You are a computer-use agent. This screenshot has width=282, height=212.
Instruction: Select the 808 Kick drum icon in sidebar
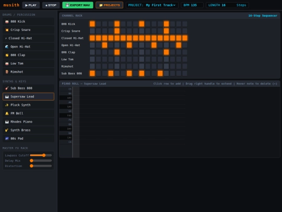(x=7, y=21)
